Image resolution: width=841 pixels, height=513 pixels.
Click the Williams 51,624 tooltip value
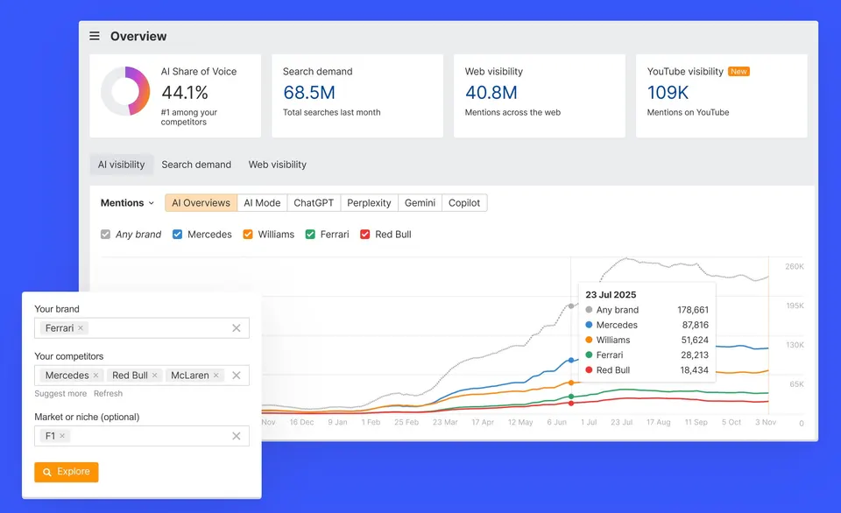(695, 340)
